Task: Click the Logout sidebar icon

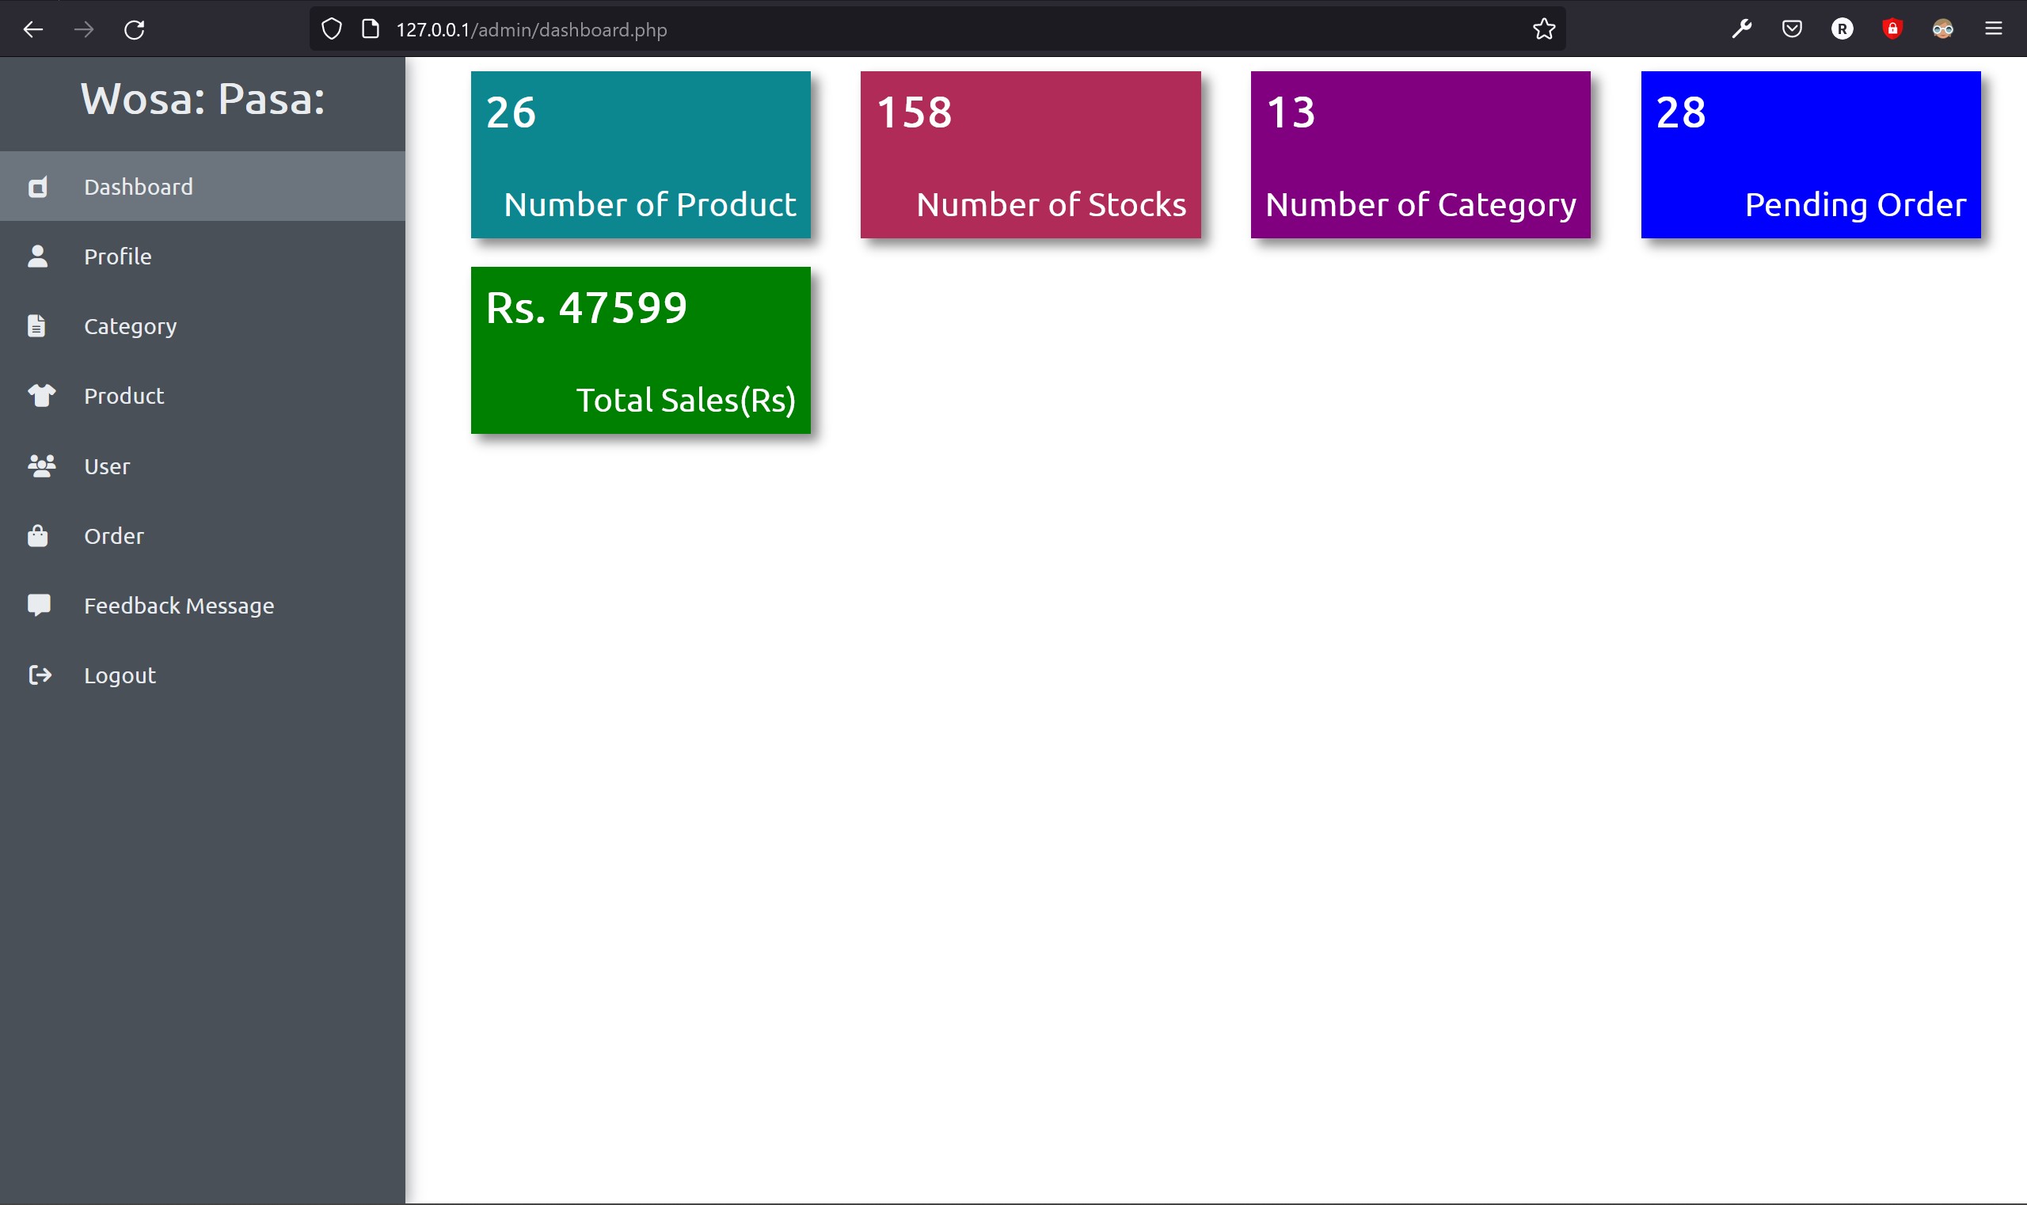Action: pyautogui.click(x=39, y=675)
